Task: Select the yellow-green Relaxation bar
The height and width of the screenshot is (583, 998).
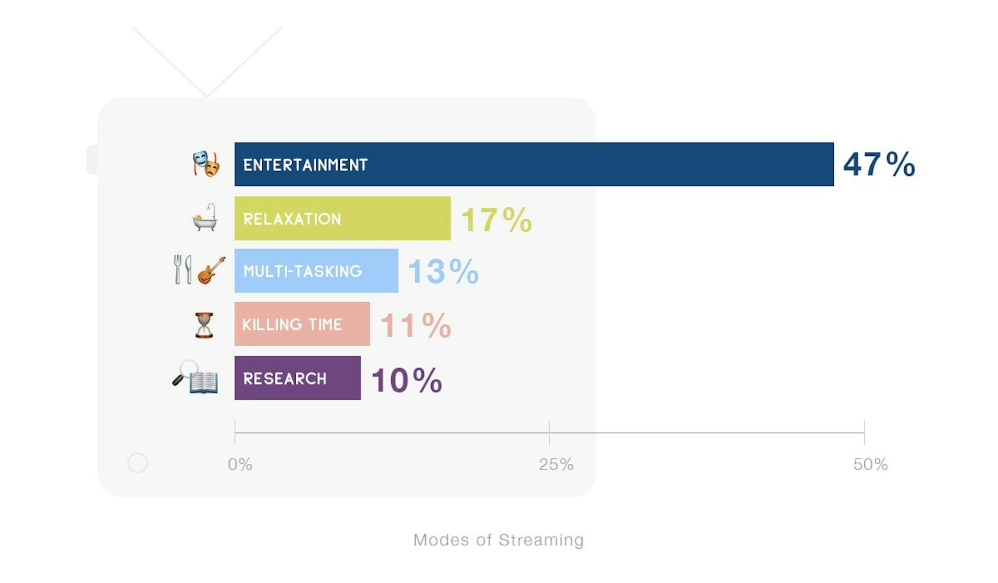Action: pos(342,218)
